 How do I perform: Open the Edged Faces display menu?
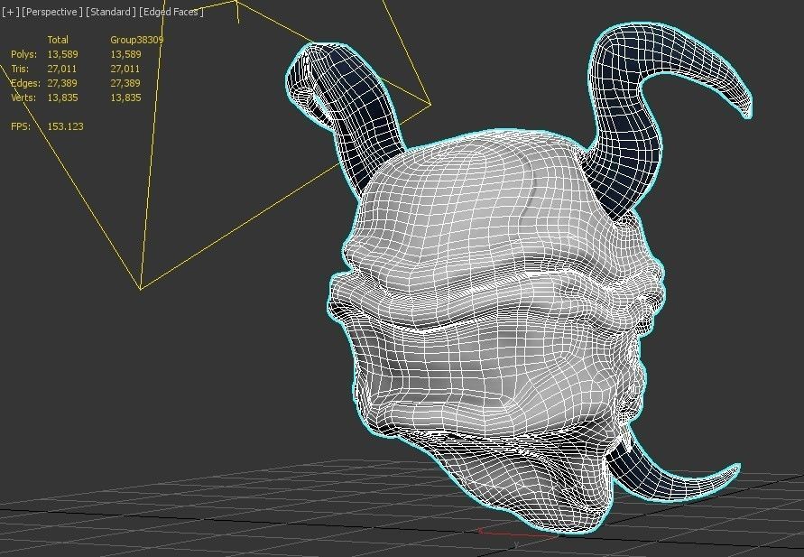171,12
